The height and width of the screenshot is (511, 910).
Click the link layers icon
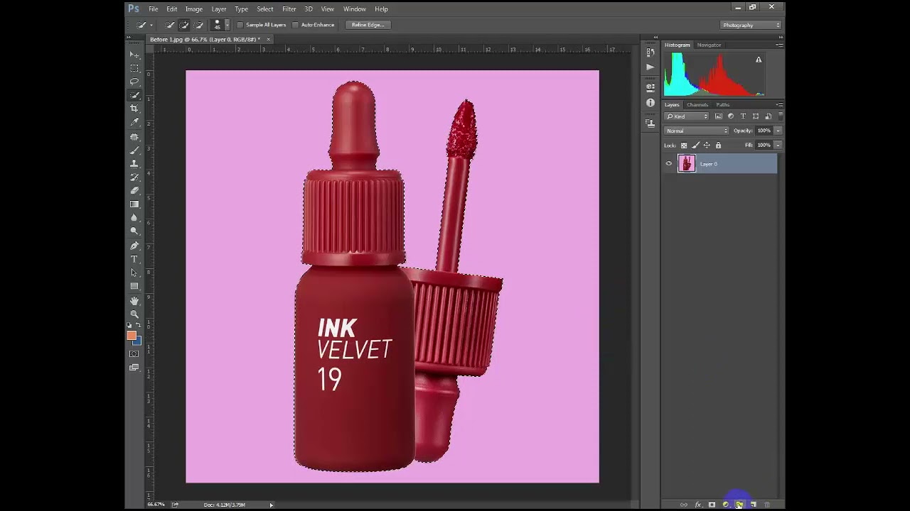click(684, 505)
